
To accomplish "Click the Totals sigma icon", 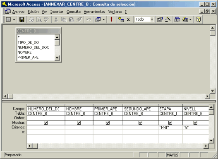I will (129, 19).
